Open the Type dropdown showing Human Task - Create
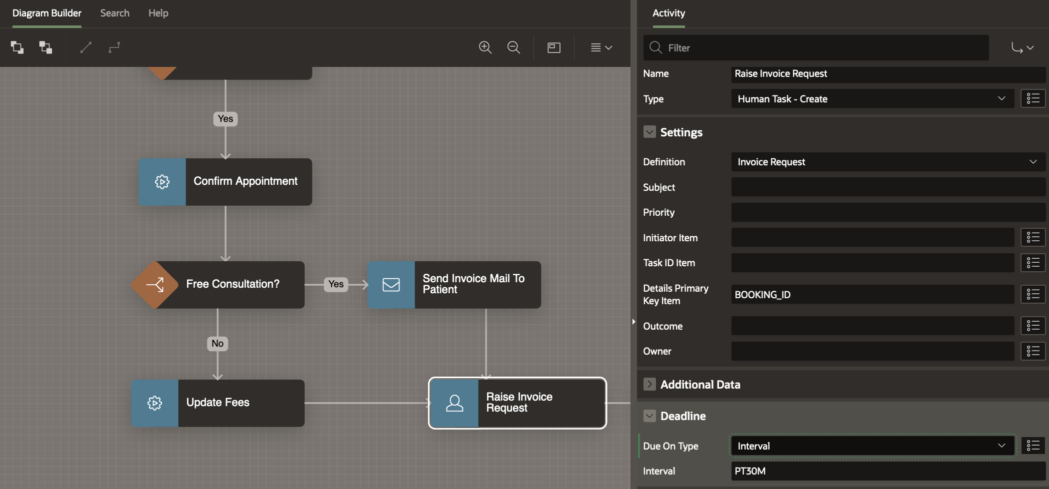 tap(872, 99)
